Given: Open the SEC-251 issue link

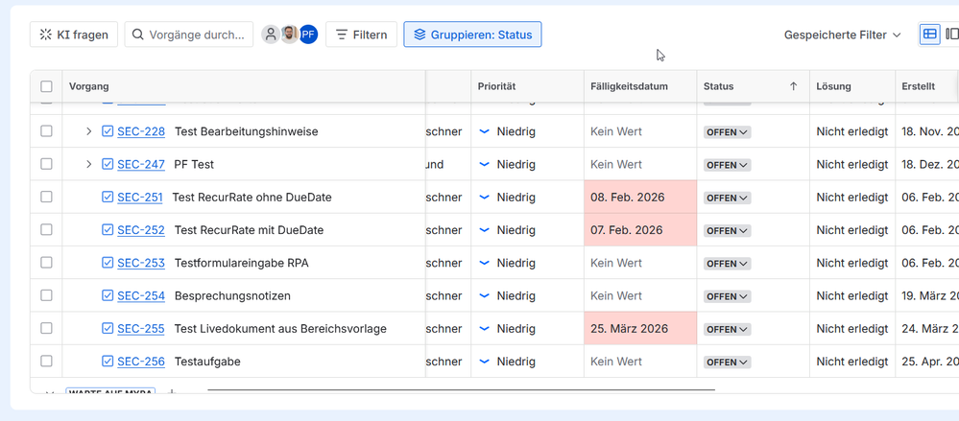Looking at the screenshot, I should click(x=140, y=198).
